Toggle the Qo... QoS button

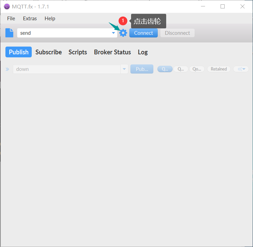coord(197,69)
